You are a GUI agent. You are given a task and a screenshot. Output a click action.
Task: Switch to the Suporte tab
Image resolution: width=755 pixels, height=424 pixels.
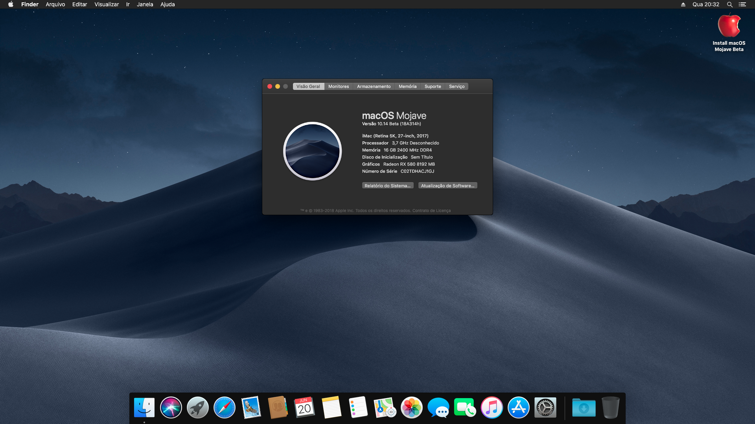(x=433, y=86)
